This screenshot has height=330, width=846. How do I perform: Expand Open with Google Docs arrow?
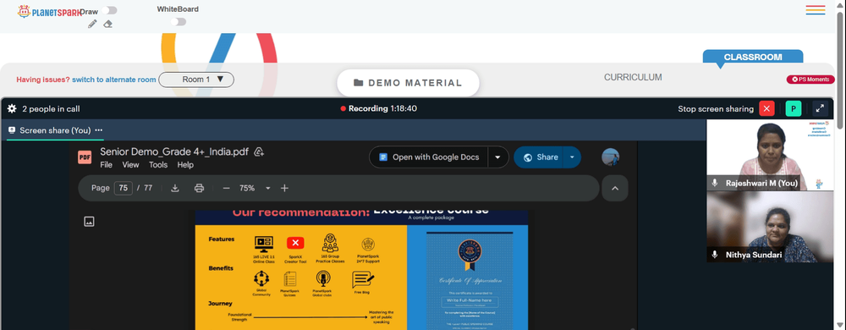(x=498, y=157)
